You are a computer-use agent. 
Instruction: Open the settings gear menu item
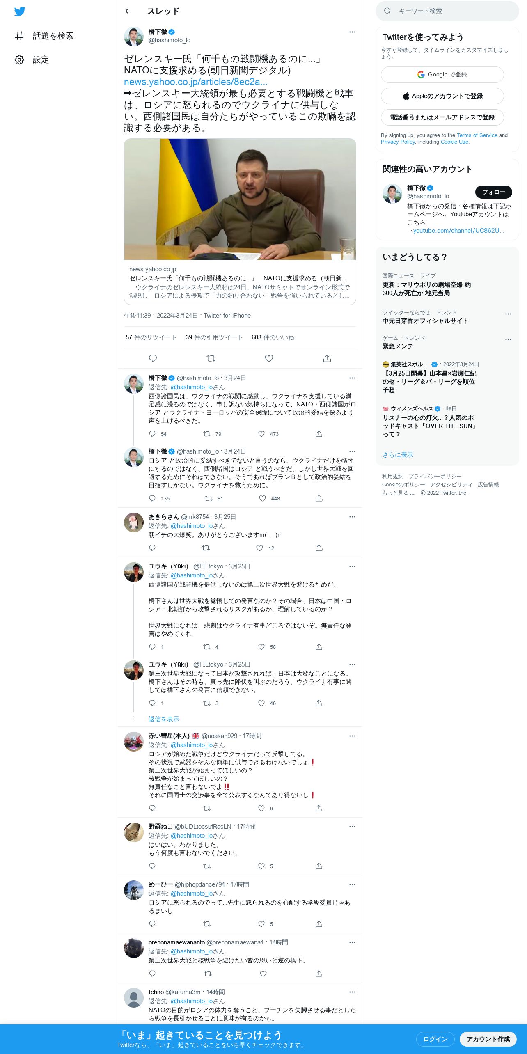(x=32, y=60)
